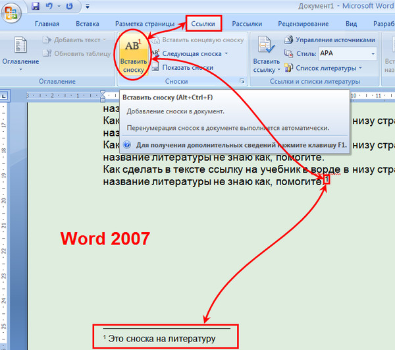Expand the Вставить ссылку dropdown arrow

click(x=278, y=70)
